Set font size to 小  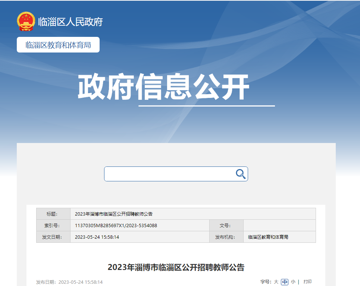(293, 282)
